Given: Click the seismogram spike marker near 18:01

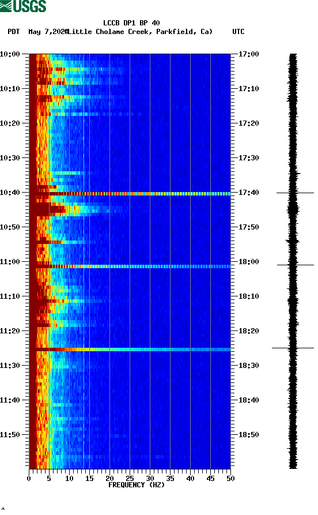Looking at the screenshot, I should coord(296,265).
